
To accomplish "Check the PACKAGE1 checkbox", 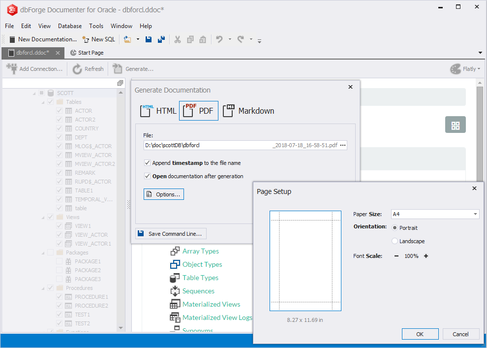I will pyautogui.click(x=60, y=261).
